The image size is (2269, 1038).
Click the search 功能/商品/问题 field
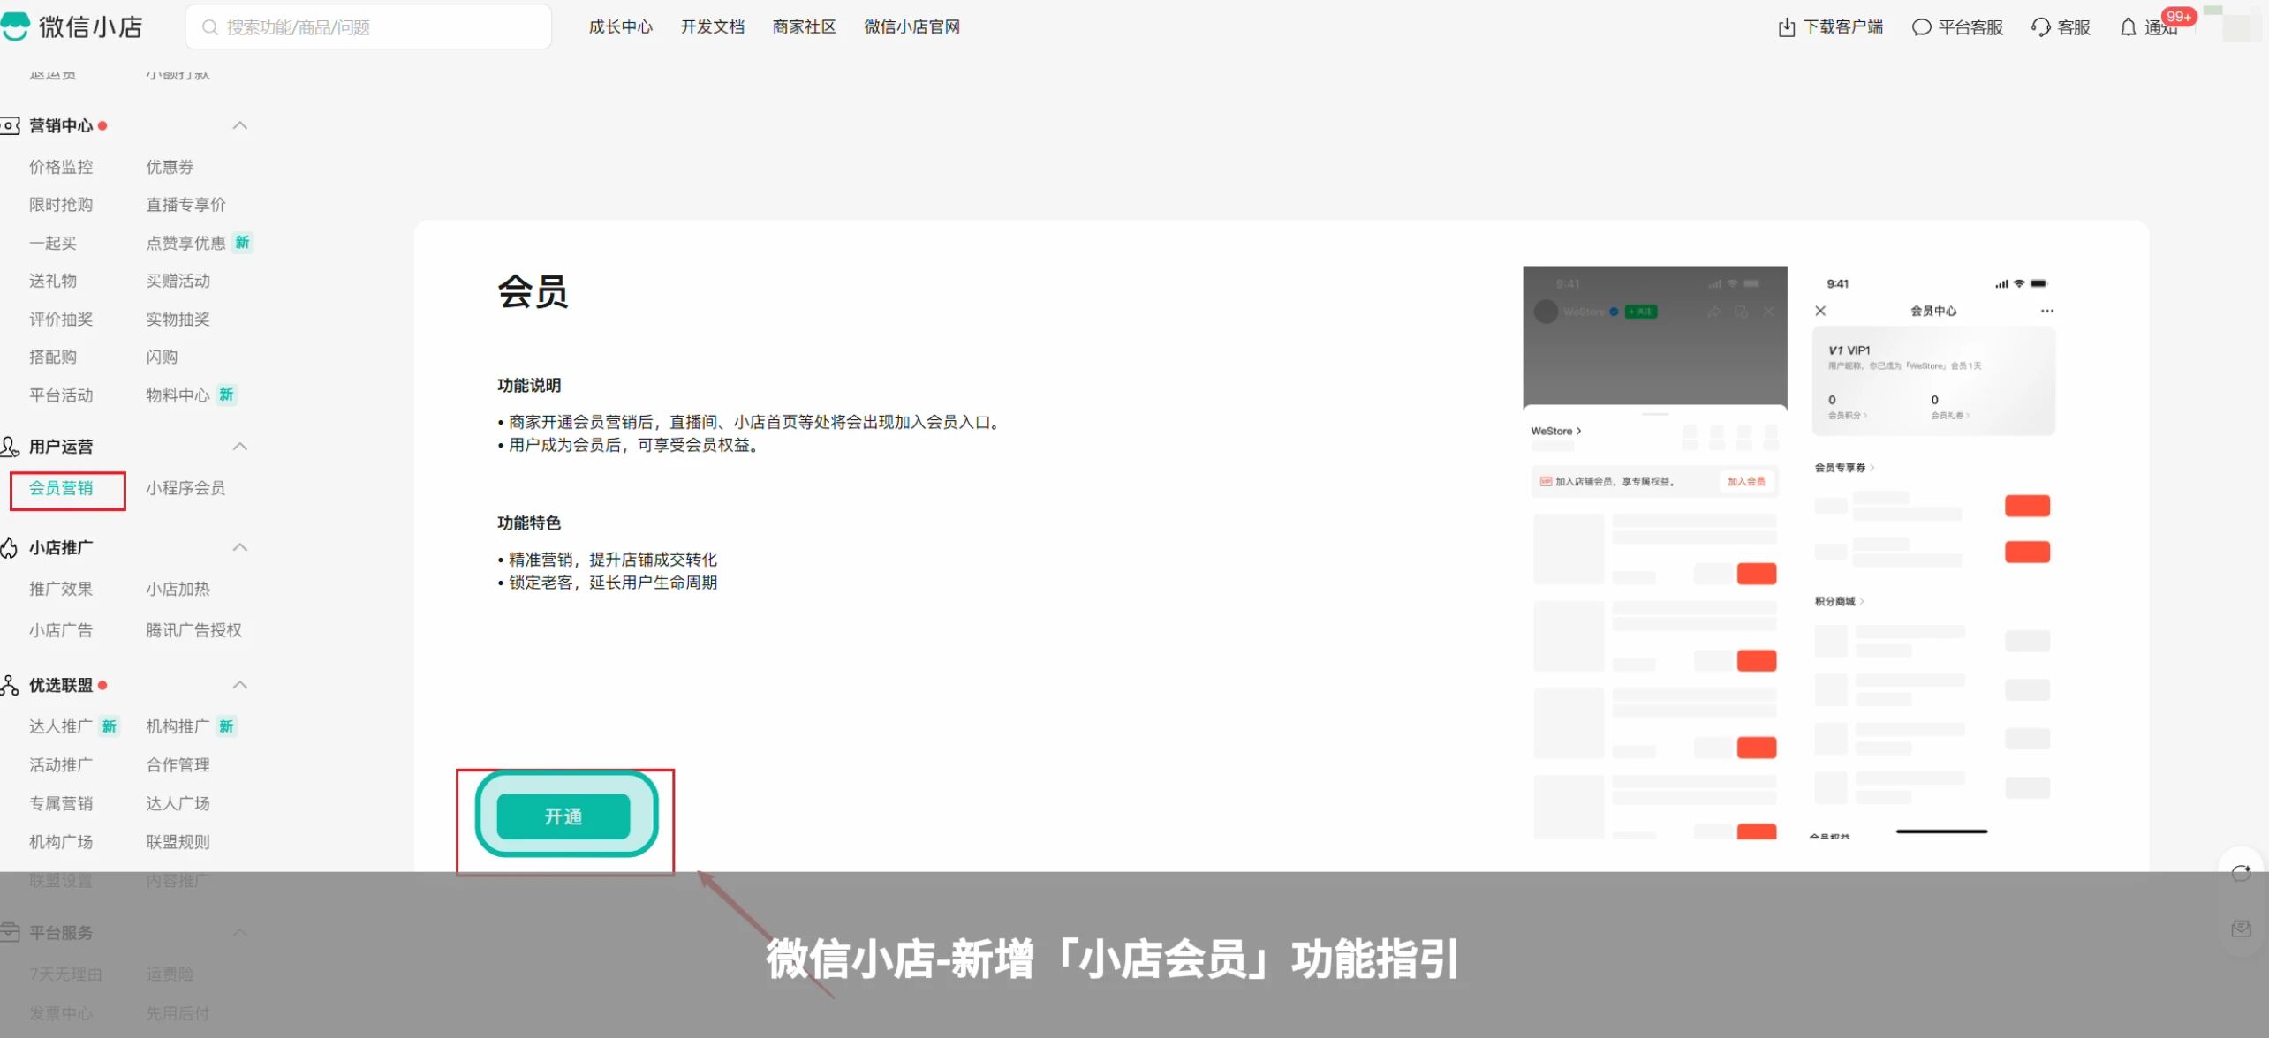[x=369, y=27]
